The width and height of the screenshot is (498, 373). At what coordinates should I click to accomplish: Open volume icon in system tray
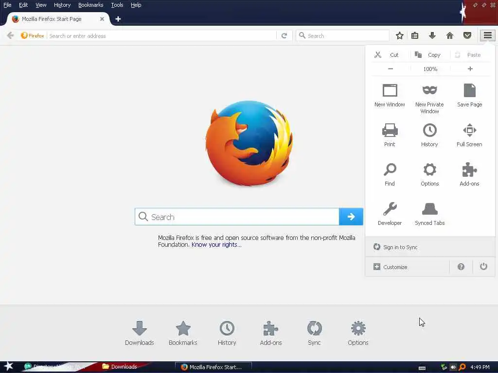click(x=453, y=367)
